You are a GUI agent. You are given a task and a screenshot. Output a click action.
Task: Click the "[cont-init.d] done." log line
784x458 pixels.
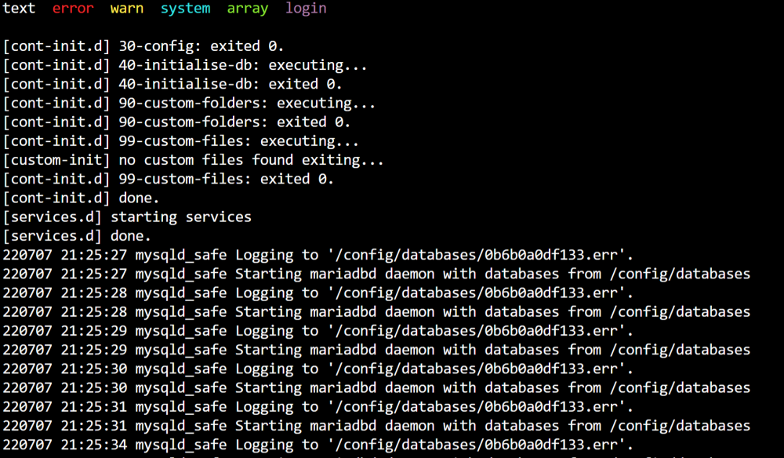coord(81,198)
